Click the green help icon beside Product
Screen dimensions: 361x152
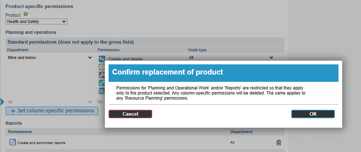tap(26, 14)
